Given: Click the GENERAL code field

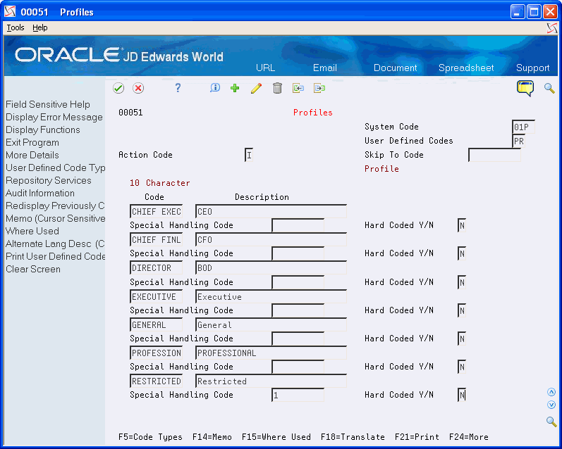Looking at the screenshot, I should (156, 325).
